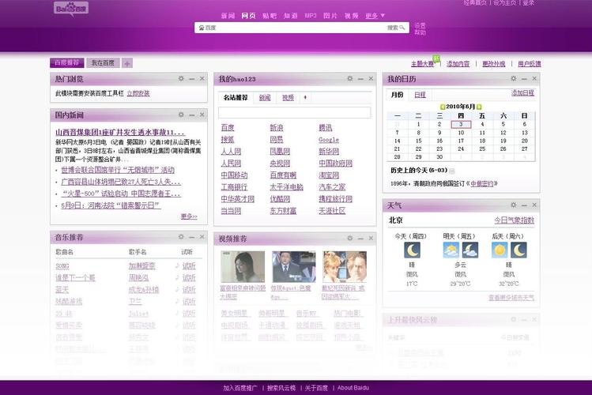Click the Baidu search input box
592x395 pixels.
[x=292, y=28]
